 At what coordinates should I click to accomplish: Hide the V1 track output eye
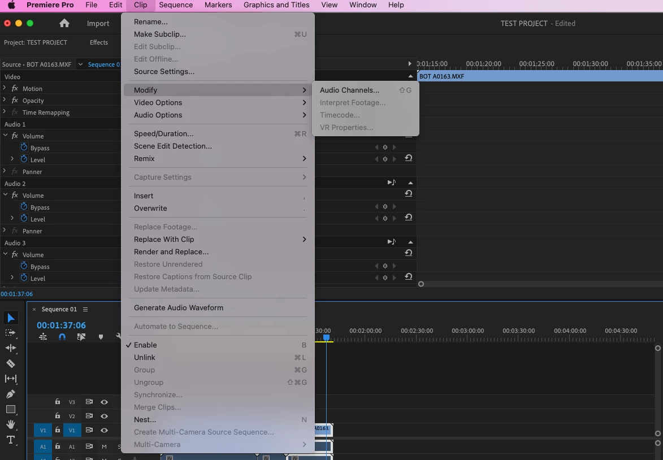104,430
